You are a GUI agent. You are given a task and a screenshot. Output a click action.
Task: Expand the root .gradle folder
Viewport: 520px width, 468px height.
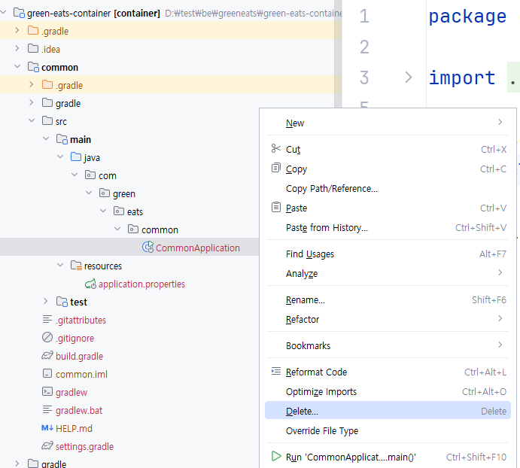(17, 31)
